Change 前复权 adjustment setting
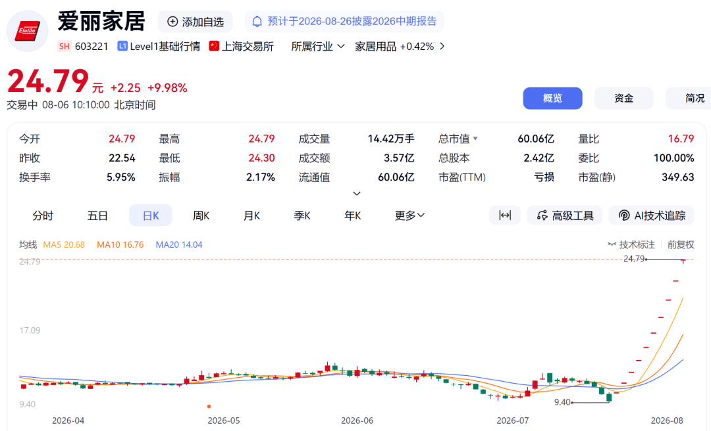This screenshot has height=431, width=711. coord(681,244)
